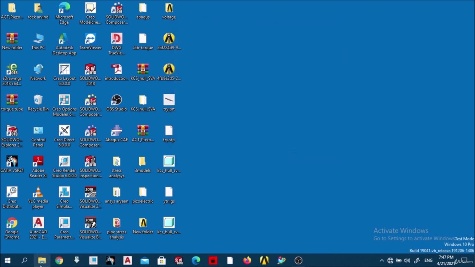Screen dimensions: 475x267
Task: Click the ytr.igs file icon
Action: 169,195
